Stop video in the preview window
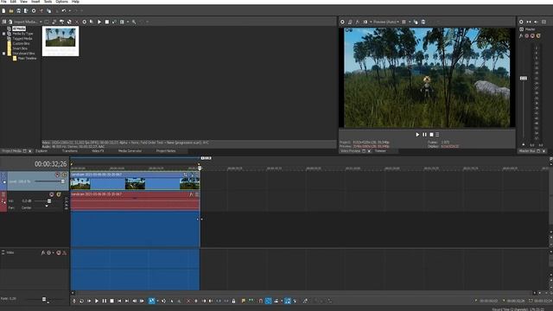Viewport: 553px width, 311px height. point(431,135)
